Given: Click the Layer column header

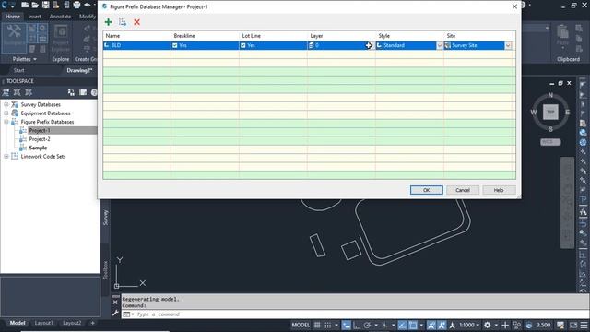Looking at the screenshot, I should click(341, 36).
